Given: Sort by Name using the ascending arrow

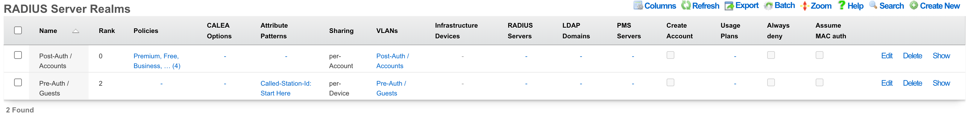Looking at the screenshot, I should coord(75,31).
